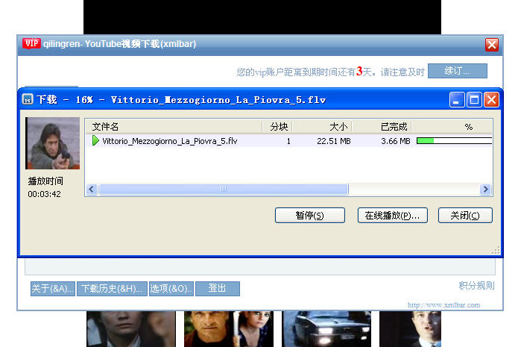This screenshot has height=347, width=521.
Task: Select the Vittorio_Mezzogiorno_La_Piovra_5.flv file row
Action: tap(288, 141)
